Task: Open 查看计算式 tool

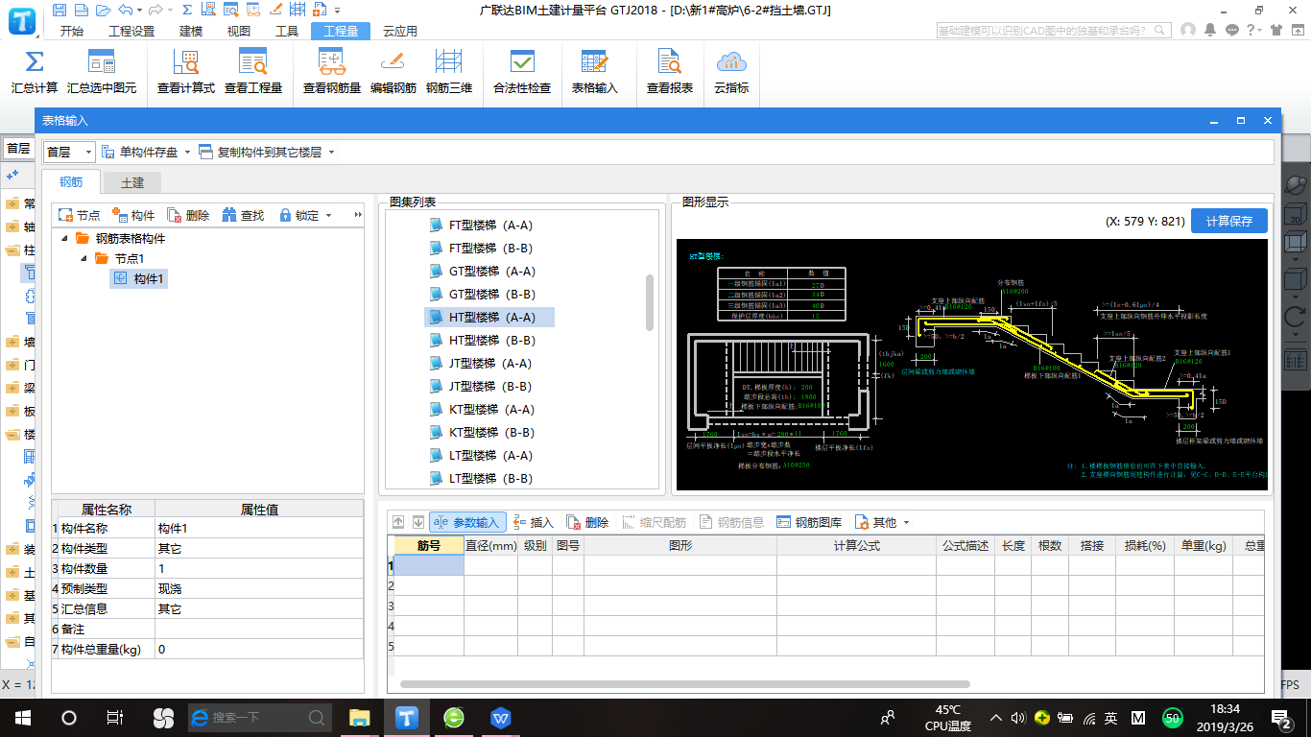Action: [x=185, y=72]
